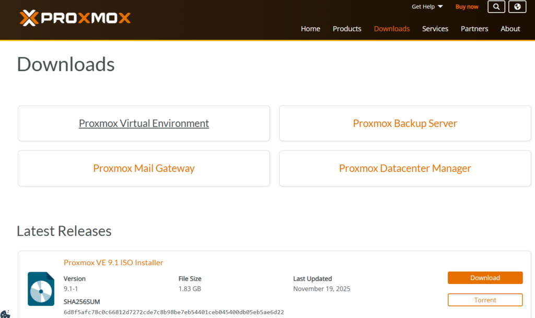
Task: Open the Proxmox Backup Server card
Action: point(405,123)
